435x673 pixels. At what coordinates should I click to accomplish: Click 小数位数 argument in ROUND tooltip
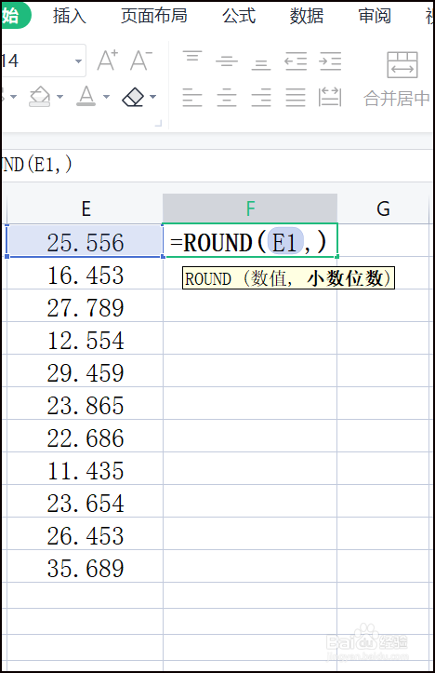point(345,278)
